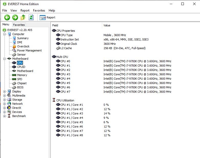Select the CPU Type row
Image resolution: width=200 pixels, height=158 pixels.
(67, 35)
